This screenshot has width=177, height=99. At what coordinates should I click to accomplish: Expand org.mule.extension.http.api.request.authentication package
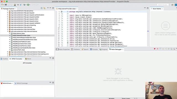point(8,15)
